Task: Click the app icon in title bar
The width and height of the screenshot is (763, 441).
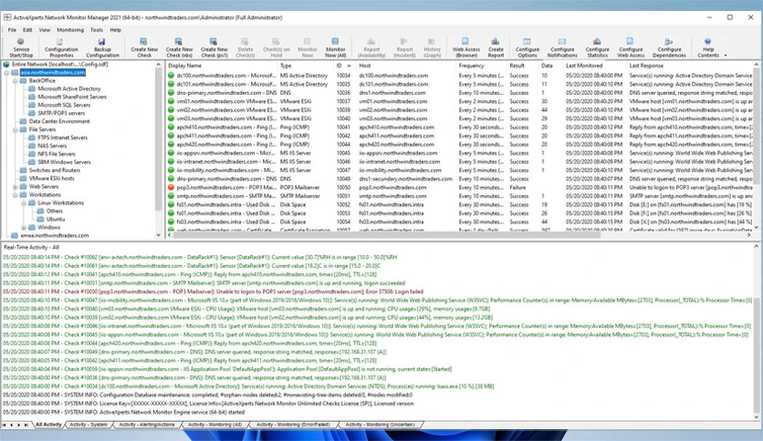Action: point(7,17)
